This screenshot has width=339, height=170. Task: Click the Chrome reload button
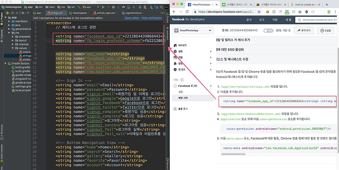pyautogui.click(x=187, y=12)
